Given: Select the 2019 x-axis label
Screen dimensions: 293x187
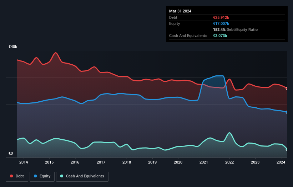Looking at the screenshot, I should coord(152,162).
